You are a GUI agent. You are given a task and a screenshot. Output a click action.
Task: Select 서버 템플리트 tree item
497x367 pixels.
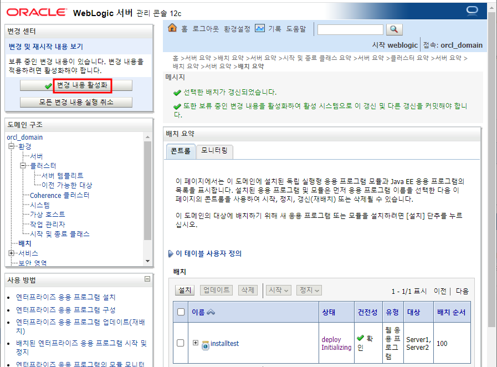(63, 175)
